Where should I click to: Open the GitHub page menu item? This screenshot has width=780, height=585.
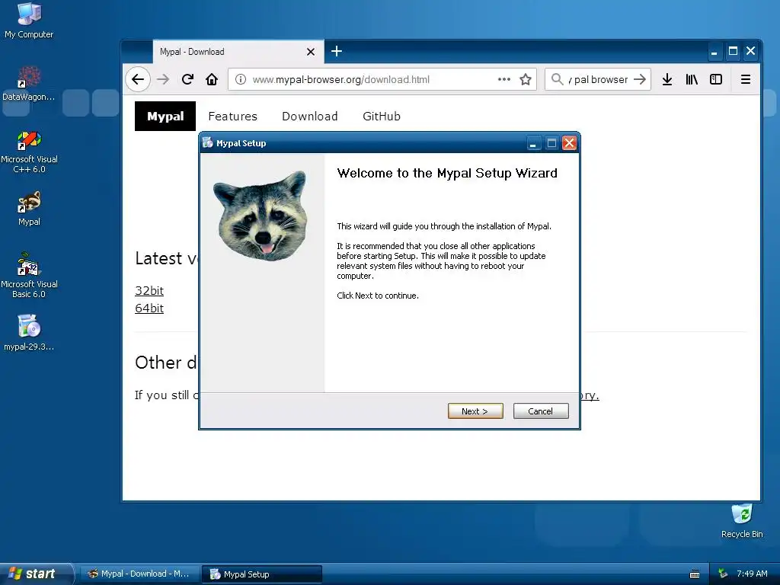click(382, 117)
